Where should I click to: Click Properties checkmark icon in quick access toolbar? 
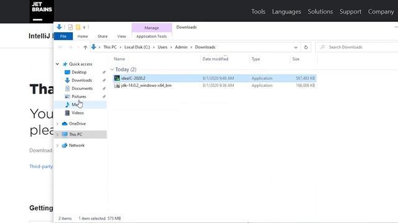pyautogui.click(x=70, y=27)
